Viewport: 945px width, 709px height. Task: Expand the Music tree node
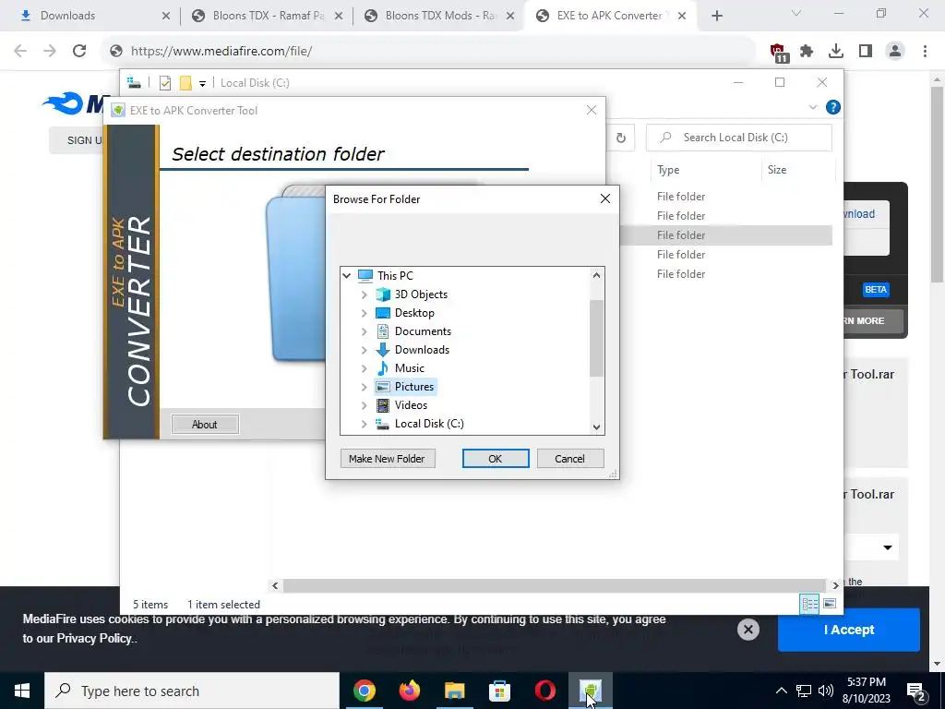[x=364, y=368]
